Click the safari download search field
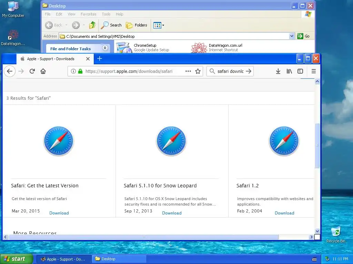This screenshot has height=264, width=353. pyautogui.click(x=230, y=71)
